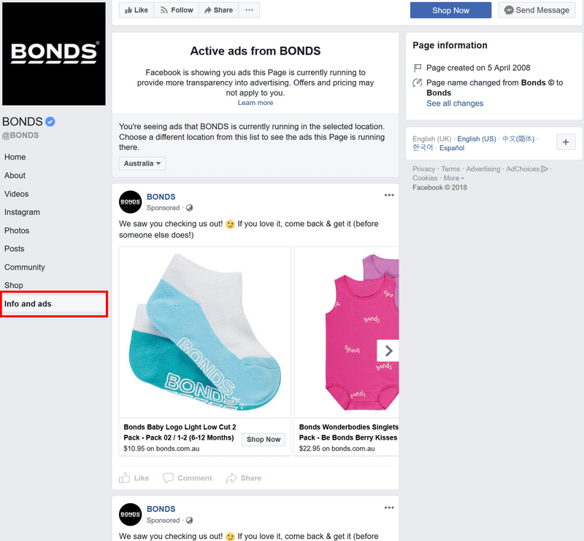Follow the BONDS page
The image size is (584, 541).
click(x=176, y=9)
